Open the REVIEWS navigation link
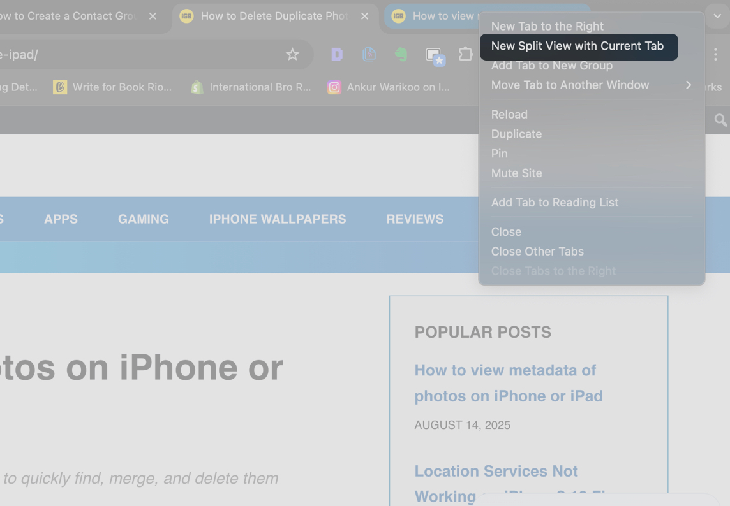The image size is (730, 506). click(x=415, y=219)
